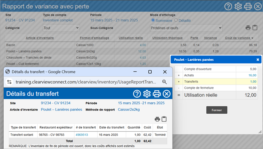Viewport: 263px width, 149px height.
Task: Click small printer icon beside Sous-Catégorie dropdown
Action: pos(248,28)
